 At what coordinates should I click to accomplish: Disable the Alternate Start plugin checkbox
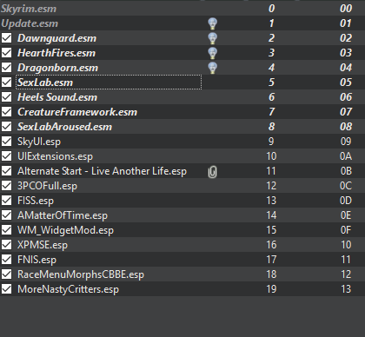point(7,171)
